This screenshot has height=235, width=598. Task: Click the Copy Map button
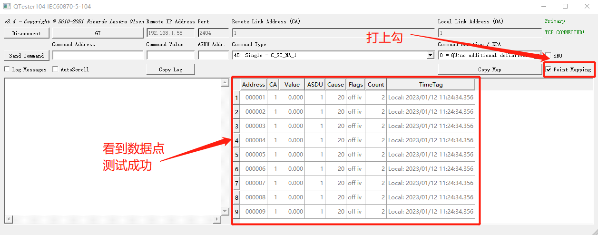[x=490, y=69]
